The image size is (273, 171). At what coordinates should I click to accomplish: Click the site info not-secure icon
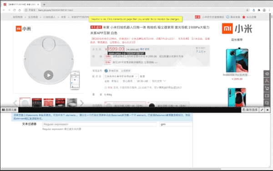pyautogui.click(x=26, y=10)
